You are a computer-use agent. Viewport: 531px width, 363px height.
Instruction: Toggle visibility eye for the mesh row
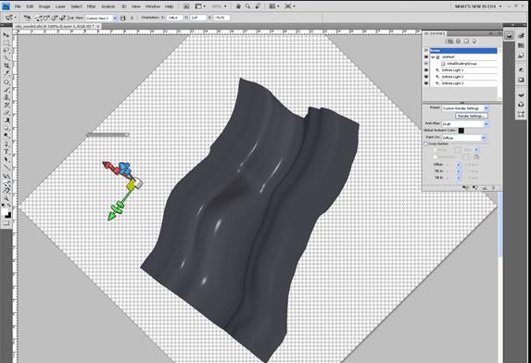tap(426, 56)
